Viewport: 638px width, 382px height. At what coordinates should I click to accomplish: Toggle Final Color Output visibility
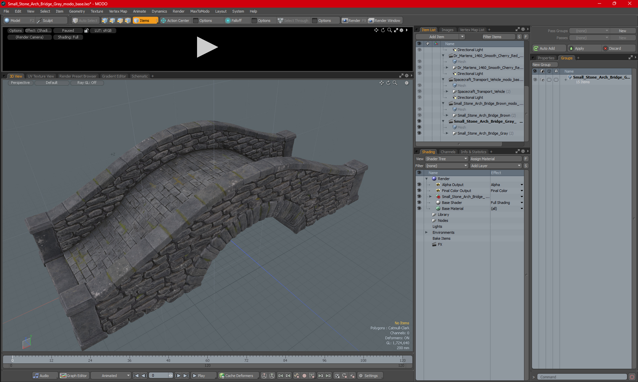tap(419, 191)
